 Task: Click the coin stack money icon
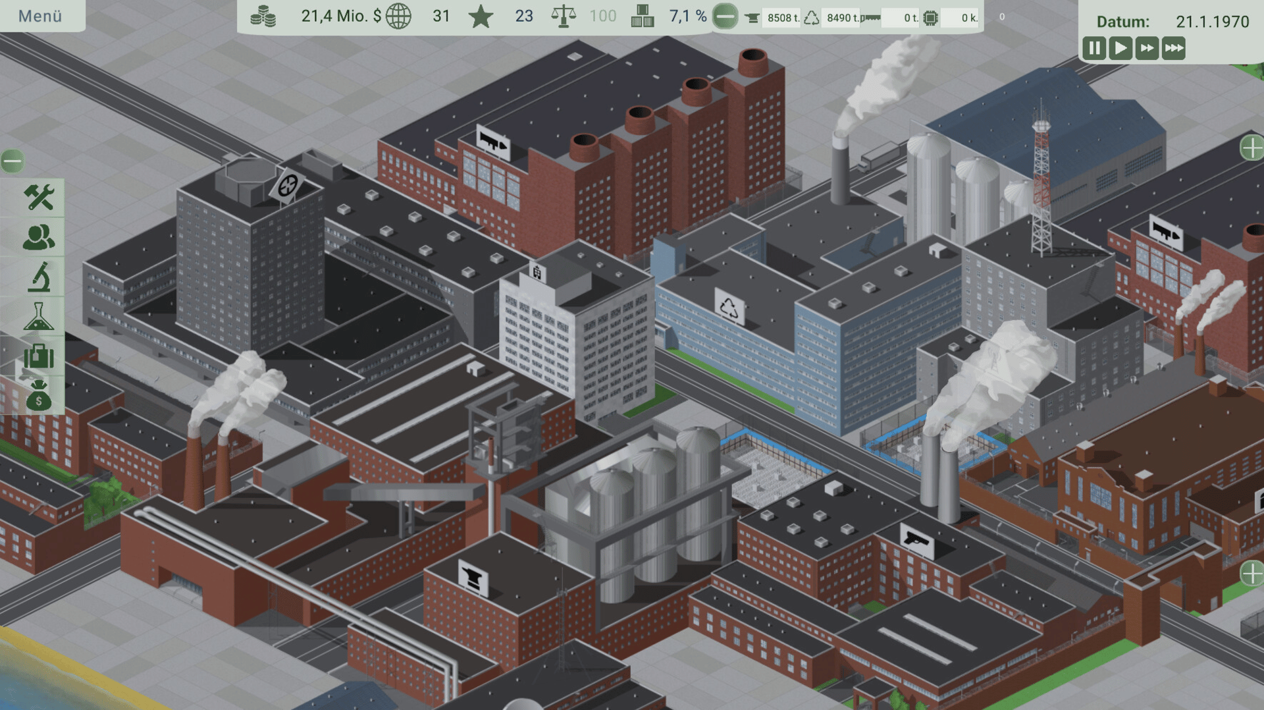[263, 16]
